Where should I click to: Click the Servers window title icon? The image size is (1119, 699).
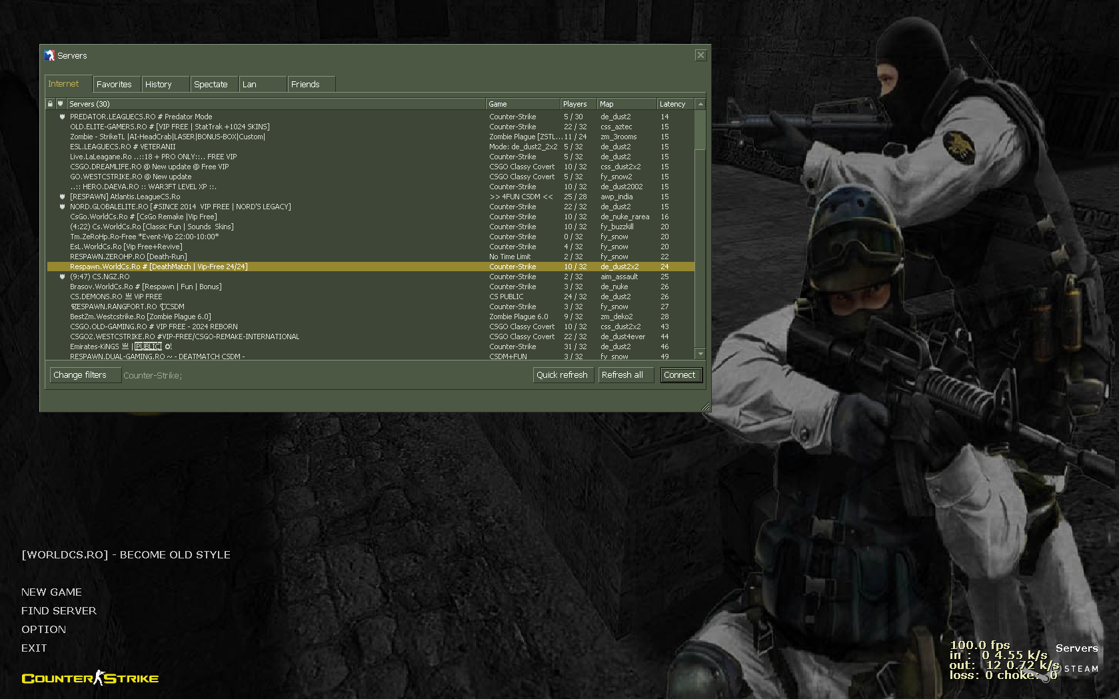coord(49,55)
